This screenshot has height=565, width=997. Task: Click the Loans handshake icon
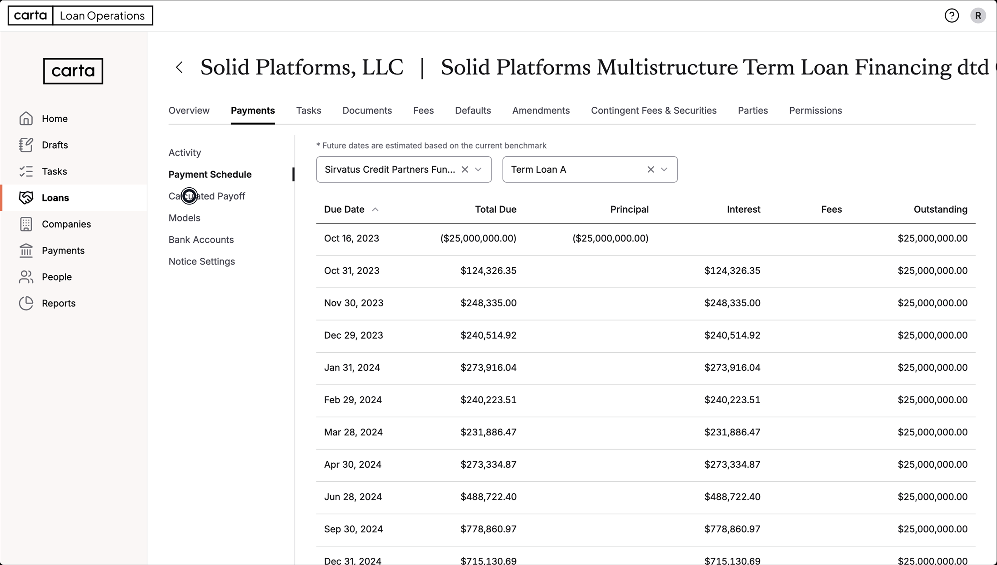(x=26, y=197)
